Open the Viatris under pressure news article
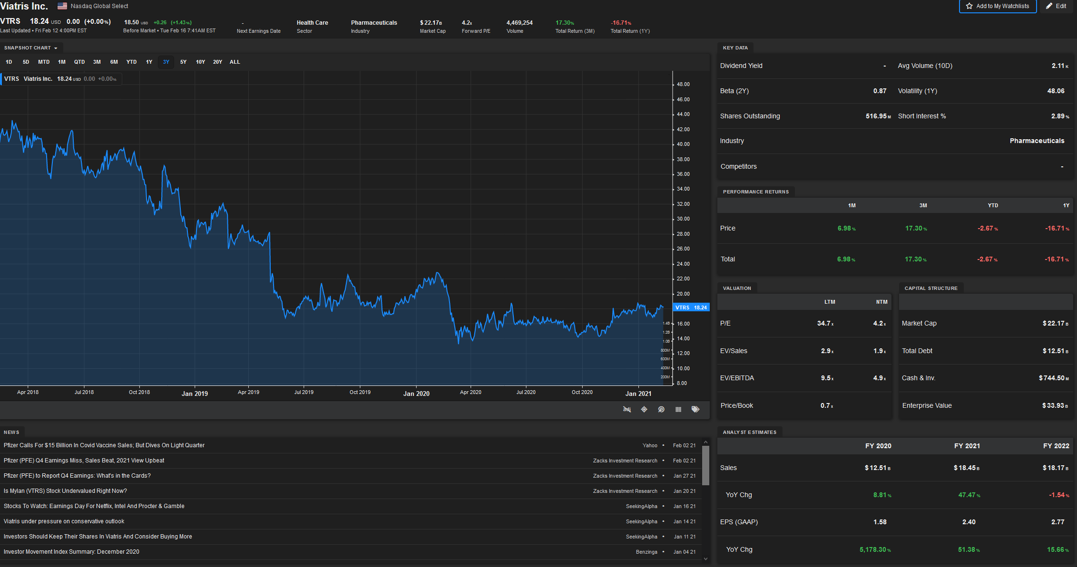The height and width of the screenshot is (567, 1077). tap(64, 521)
